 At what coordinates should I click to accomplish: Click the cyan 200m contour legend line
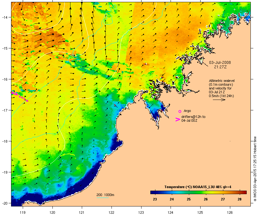pos(103,198)
